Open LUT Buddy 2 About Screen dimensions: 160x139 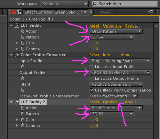click(132, 102)
